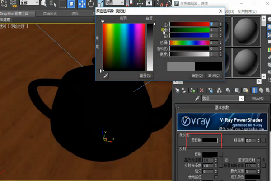Click the vertical whiteness gradient bar
The height and width of the screenshot is (181, 271).
pos(150,47)
